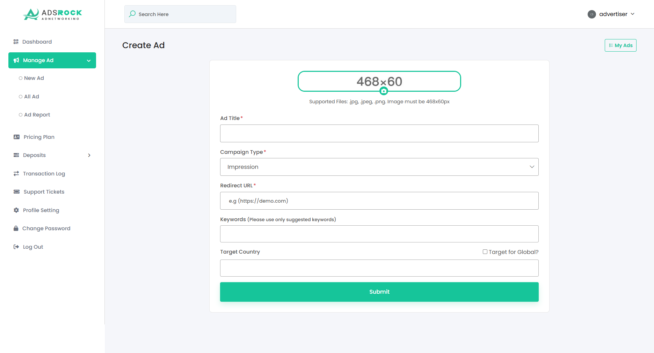Open My Ads
Image resolution: width=654 pixels, height=353 pixels.
click(620, 45)
